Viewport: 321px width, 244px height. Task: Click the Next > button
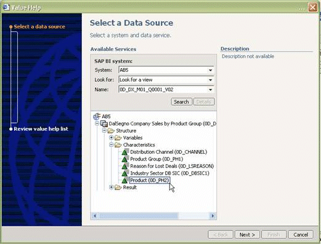click(247, 235)
